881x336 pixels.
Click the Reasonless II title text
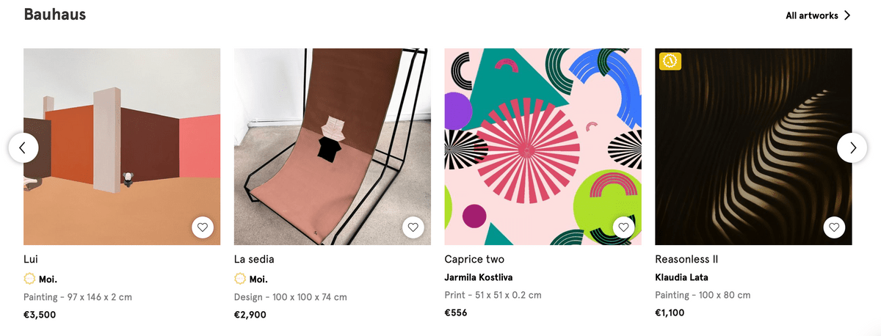pyautogui.click(x=686, y=259)
